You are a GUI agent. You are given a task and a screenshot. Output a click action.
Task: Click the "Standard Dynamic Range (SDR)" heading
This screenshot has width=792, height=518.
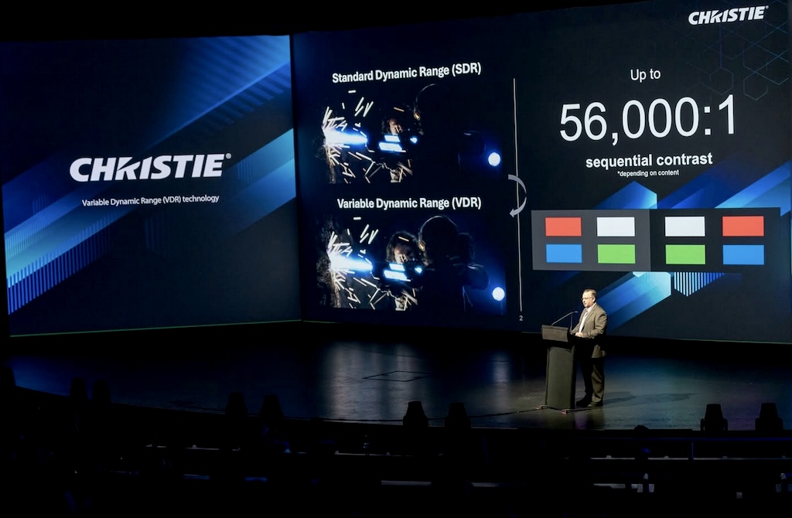coord(407,73)
